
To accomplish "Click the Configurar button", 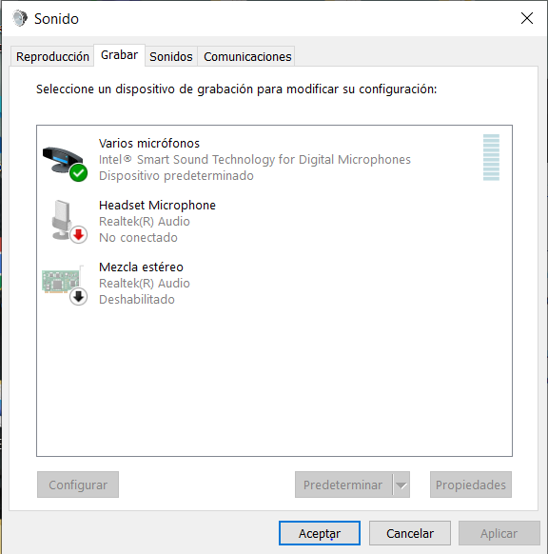I will 78,485.
